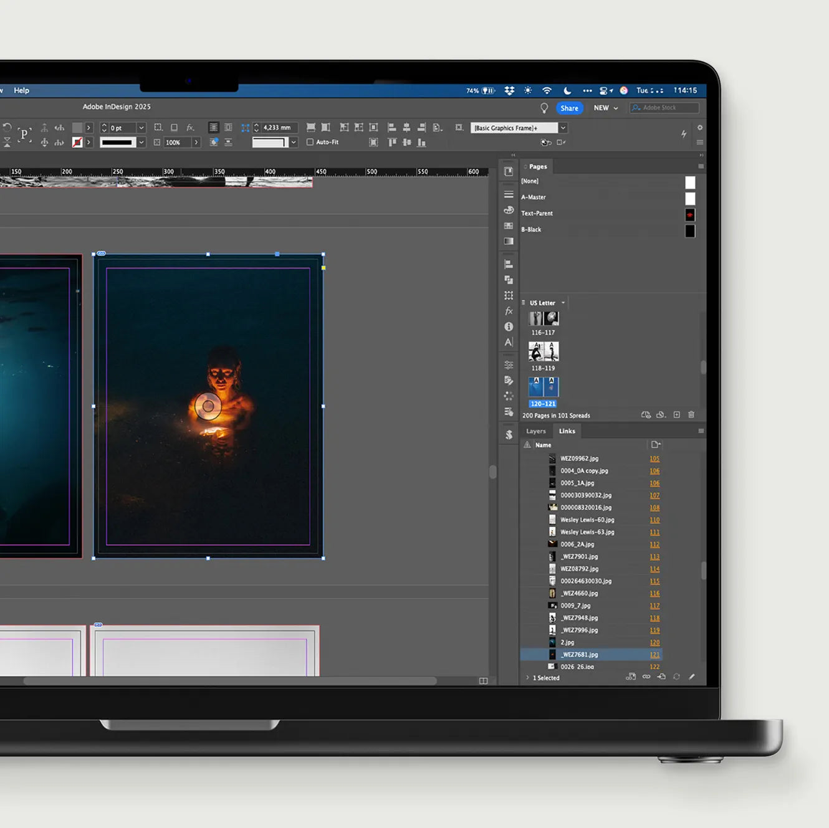This screenshot has height=828, width=829.
Task: Click the Info panel icon
Action: click(509, 326)
